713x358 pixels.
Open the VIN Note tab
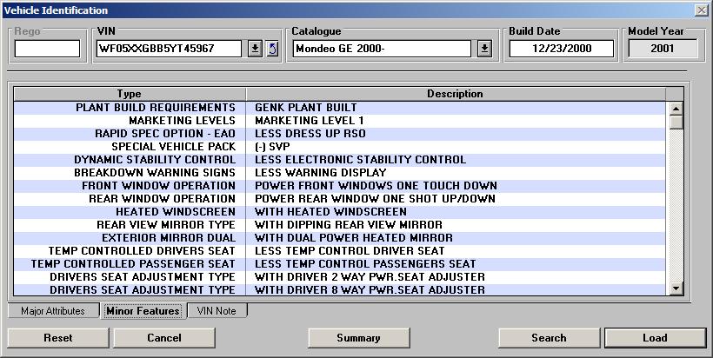coord(217,311)
